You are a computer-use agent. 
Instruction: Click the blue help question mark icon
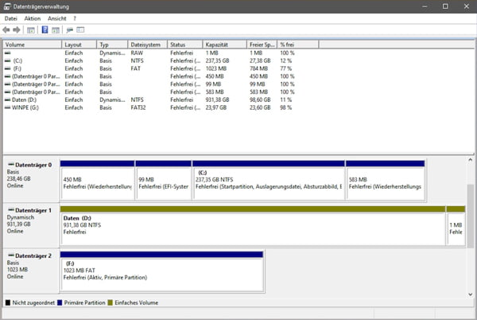pyautogui.click(x=45, y=29)
